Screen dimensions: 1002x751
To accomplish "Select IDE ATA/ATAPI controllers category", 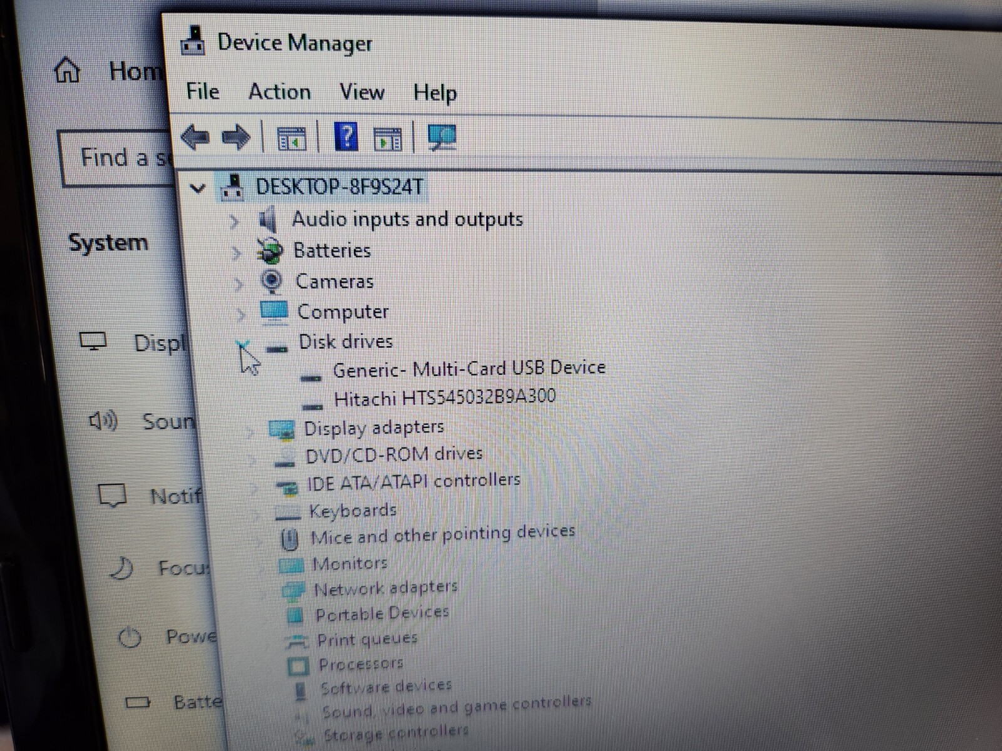I will (413, 482).
